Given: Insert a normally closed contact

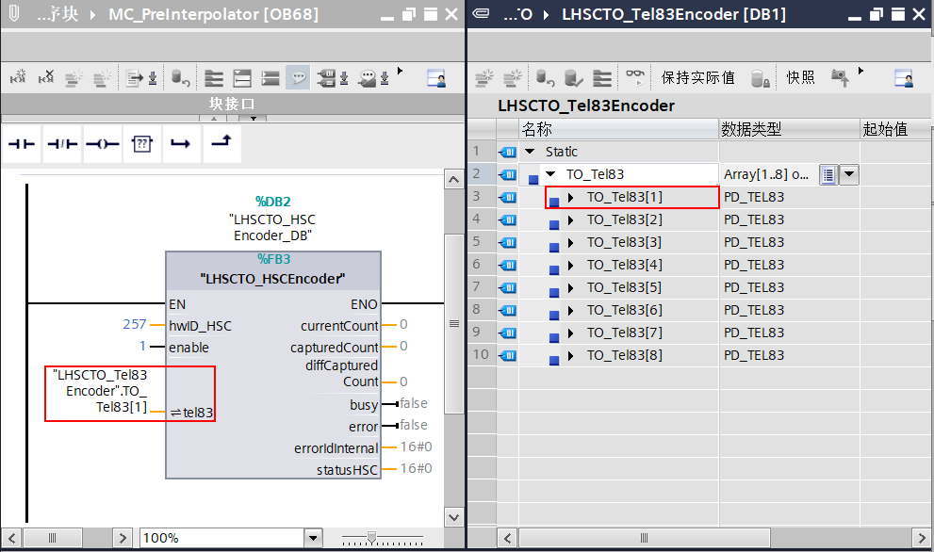Looking at the screenshot, I should [x=61, y=144].
